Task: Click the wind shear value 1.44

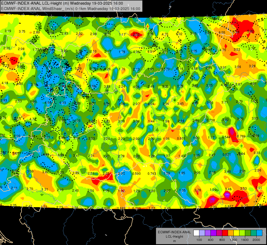Action: coord(151,121)
